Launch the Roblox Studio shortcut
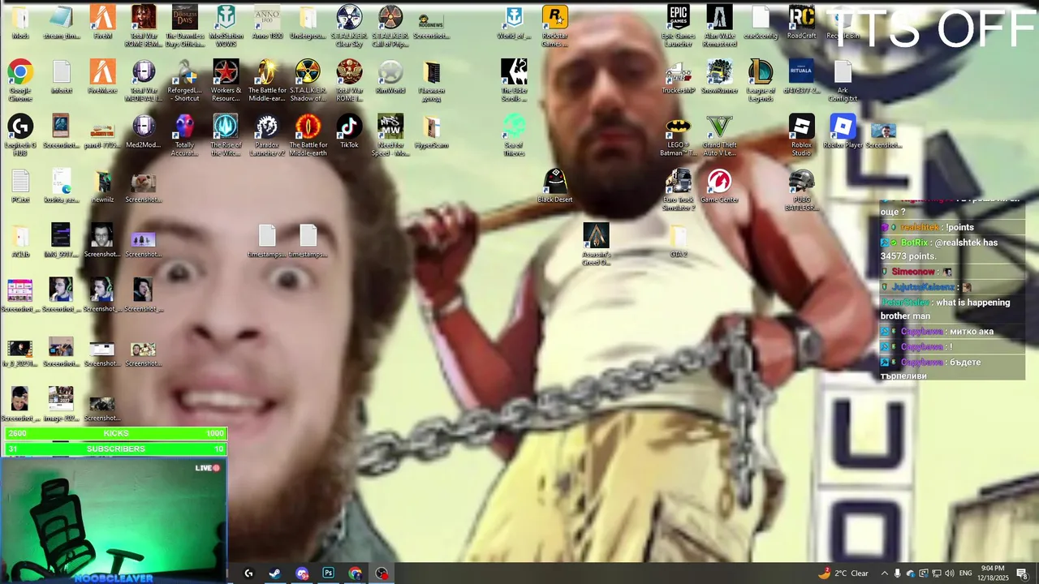The image size is (1039, 584). click(x=801, y=135)
